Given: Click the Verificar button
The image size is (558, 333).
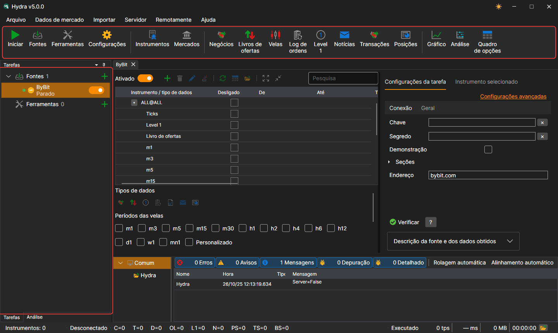Looking at the screenshot, I should [404, 222].
